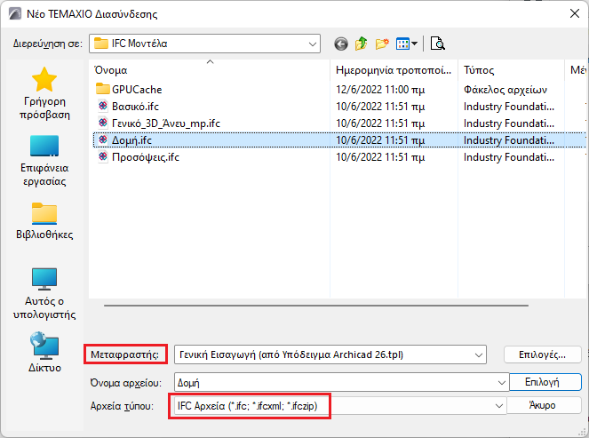Viewport: 589px width, 438px height.
Task: Open Δίκτυο in sidebar
Action: (44, 352)
